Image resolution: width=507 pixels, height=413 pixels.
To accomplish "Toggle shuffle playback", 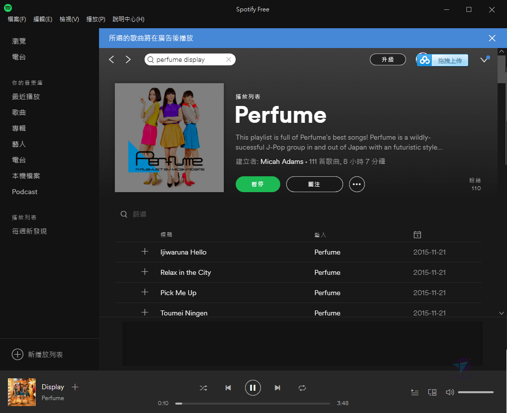I will click(203, 388).
